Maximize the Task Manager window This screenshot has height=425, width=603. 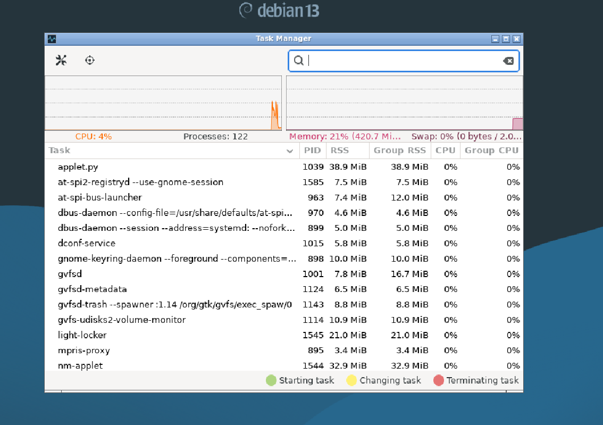coord(506,39)
